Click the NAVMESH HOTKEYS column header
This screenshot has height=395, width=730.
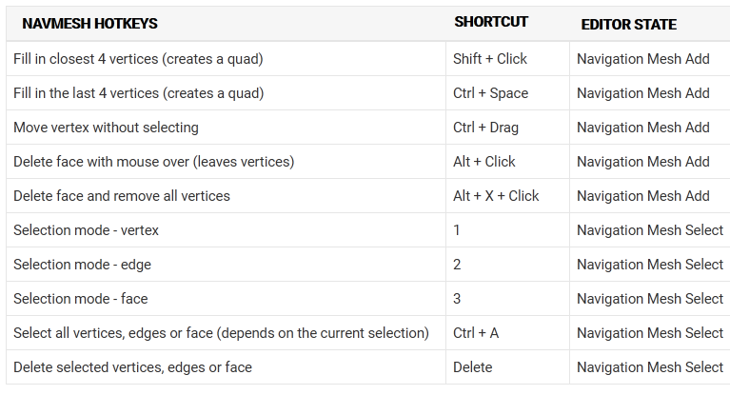[89, 23]
